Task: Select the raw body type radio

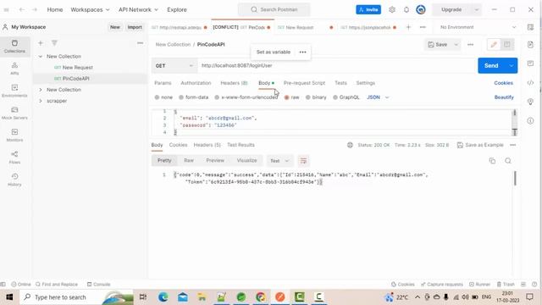Action: point(286,97)
